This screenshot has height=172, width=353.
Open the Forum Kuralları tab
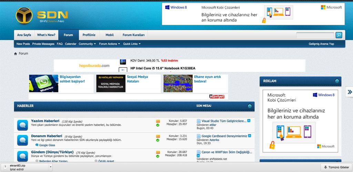tap(134, 35)
